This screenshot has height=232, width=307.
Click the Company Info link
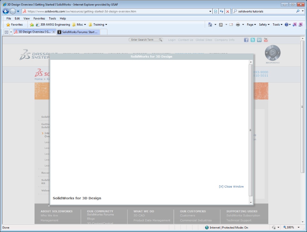click(224, 40)
